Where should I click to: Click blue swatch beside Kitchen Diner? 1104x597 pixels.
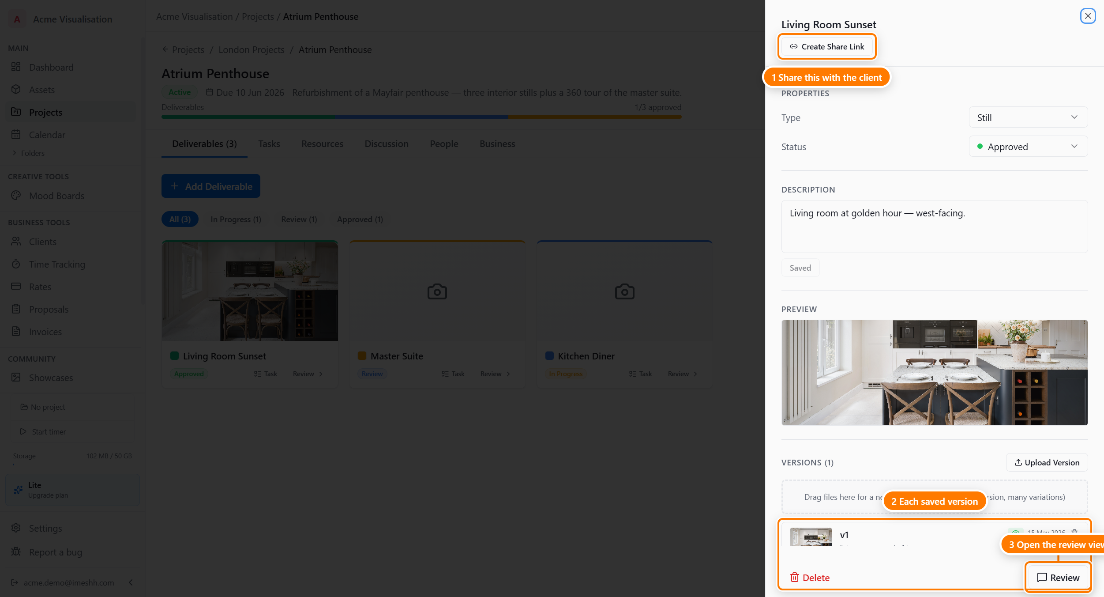(549, 356)
